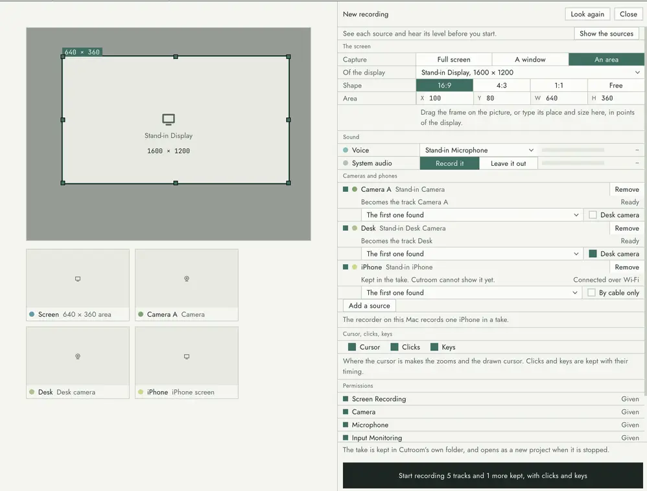Click the bottom-middle handle of the capture frame
This screenshot has height=491, width=647.
coord(176,183)
